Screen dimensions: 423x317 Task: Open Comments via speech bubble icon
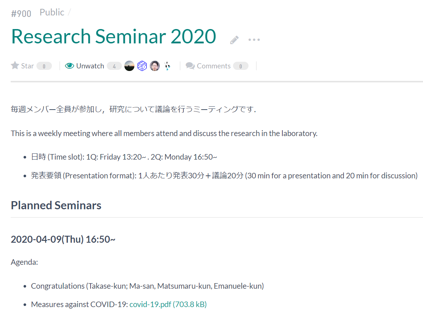190,66
